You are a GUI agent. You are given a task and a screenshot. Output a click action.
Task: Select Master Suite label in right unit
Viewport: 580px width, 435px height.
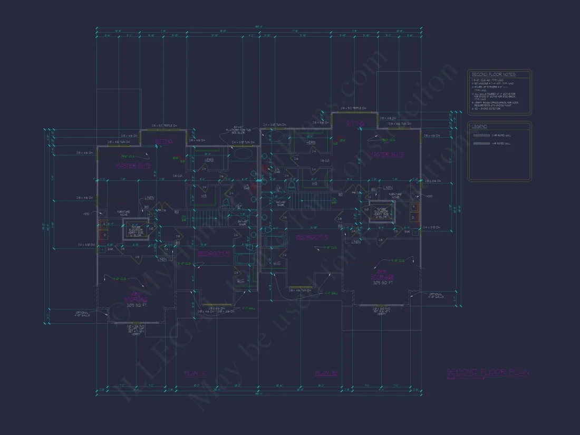(x=386, y=154)
